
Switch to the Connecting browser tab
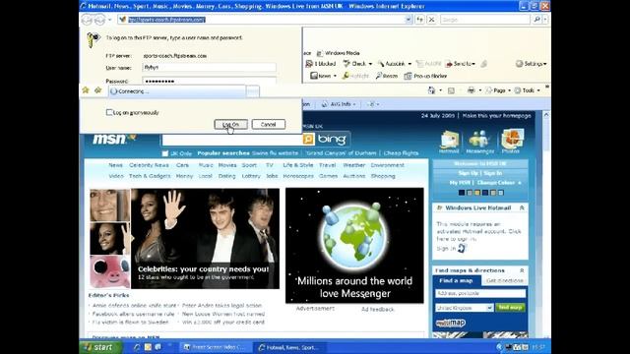(x=177, y=91)
